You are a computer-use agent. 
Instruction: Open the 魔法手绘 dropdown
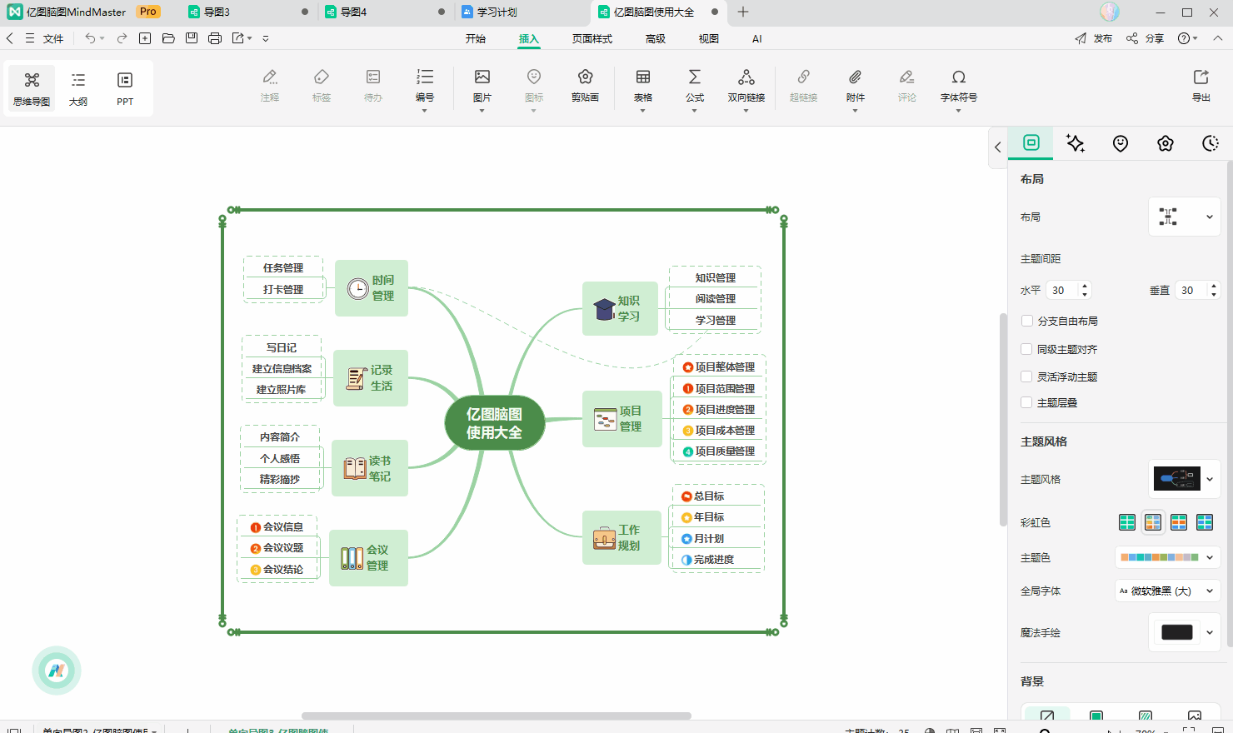(1185, 632)
